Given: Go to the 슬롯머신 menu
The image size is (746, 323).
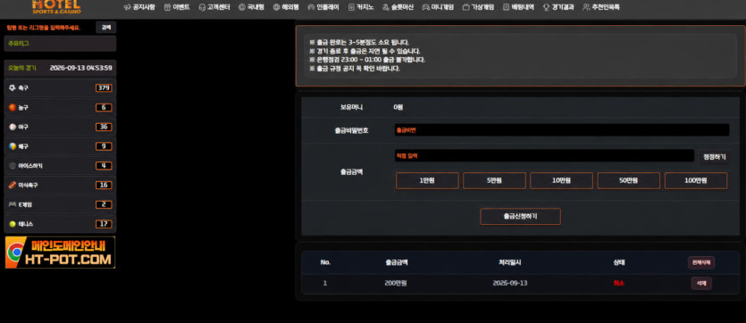Looking at the screenshot, I should tap(398, 7).
